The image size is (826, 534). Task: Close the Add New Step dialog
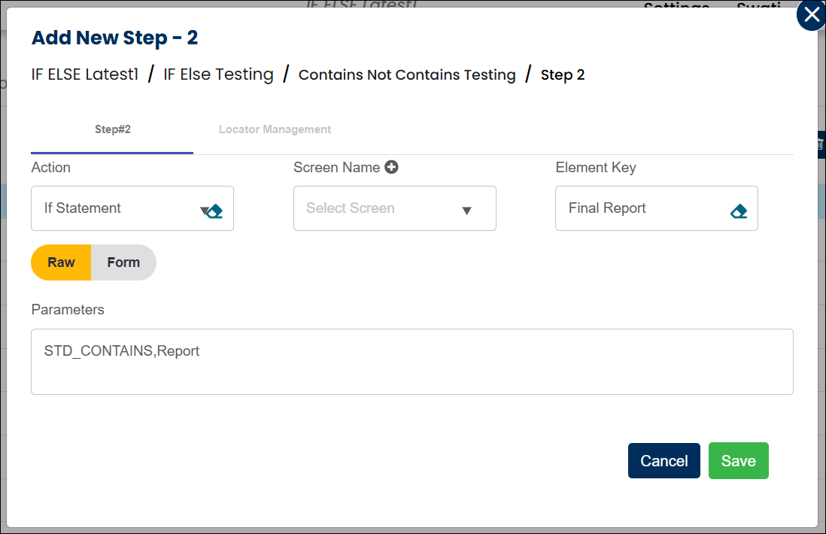[x=811, y=15]
